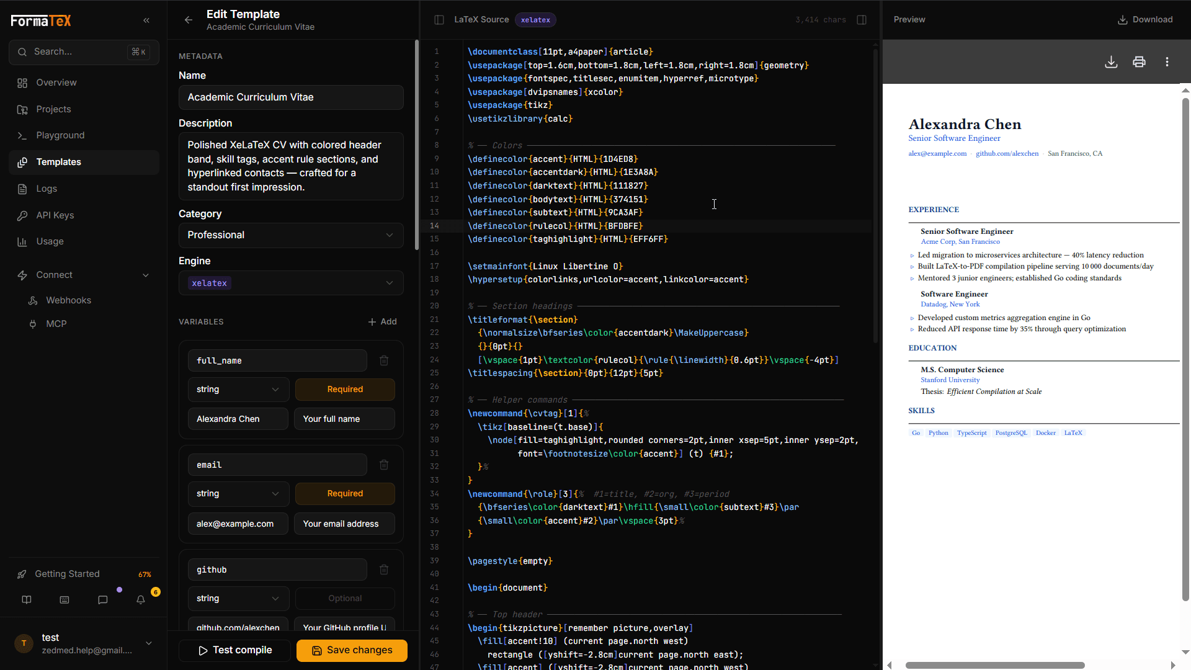This screenshot has width=1191, height=670.
Task: Toggle the left panel icon beside LaTeX Source
Action: tap(439, 20)
